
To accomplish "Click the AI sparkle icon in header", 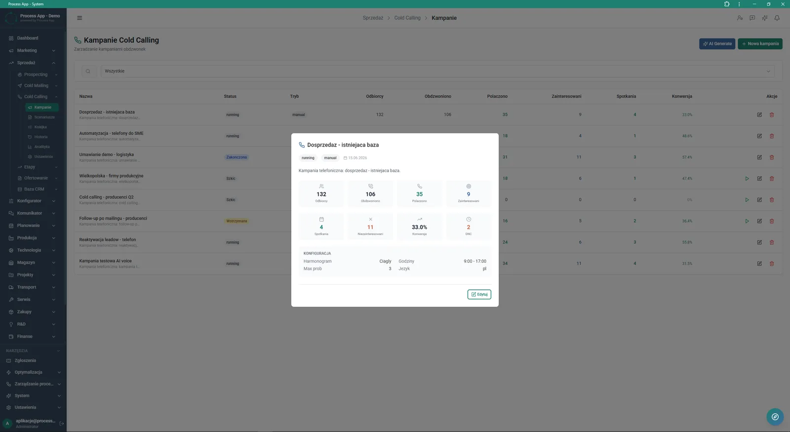I will pyautogui.click(x=764, y=18).
